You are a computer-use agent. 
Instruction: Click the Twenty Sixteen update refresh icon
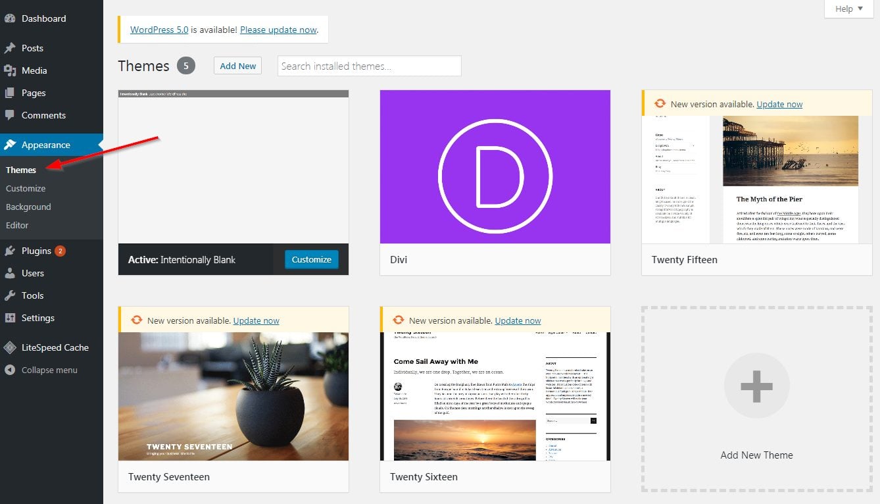[398, 320]
